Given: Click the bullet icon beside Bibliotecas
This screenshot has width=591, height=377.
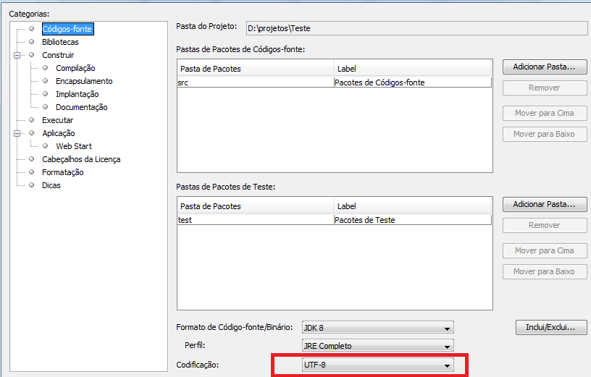Looking at the screenshot, I should click(32, 42).
